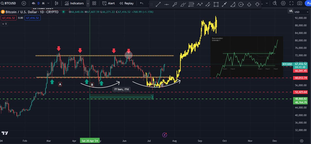Select the arrow down marker tool
The width and height of the screenshot is (311, 144).
(x=257, y=4)
